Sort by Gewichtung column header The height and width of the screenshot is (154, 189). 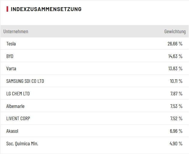(175, 31)
